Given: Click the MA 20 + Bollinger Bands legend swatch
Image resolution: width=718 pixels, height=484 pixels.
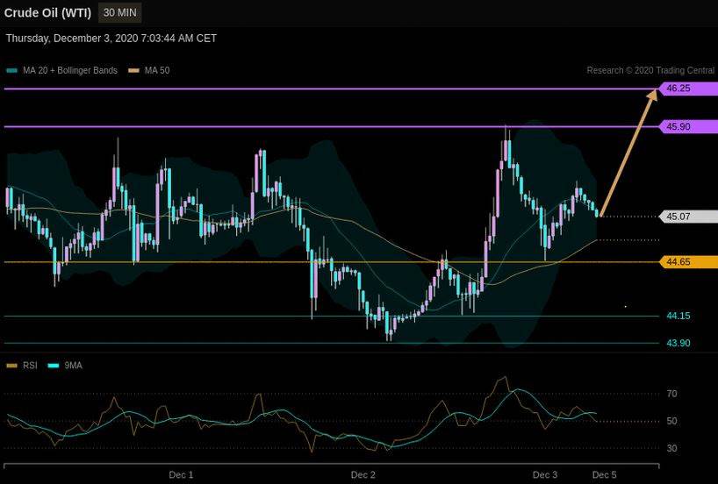Looking at the screenshot, I should (x=12, y=70).
